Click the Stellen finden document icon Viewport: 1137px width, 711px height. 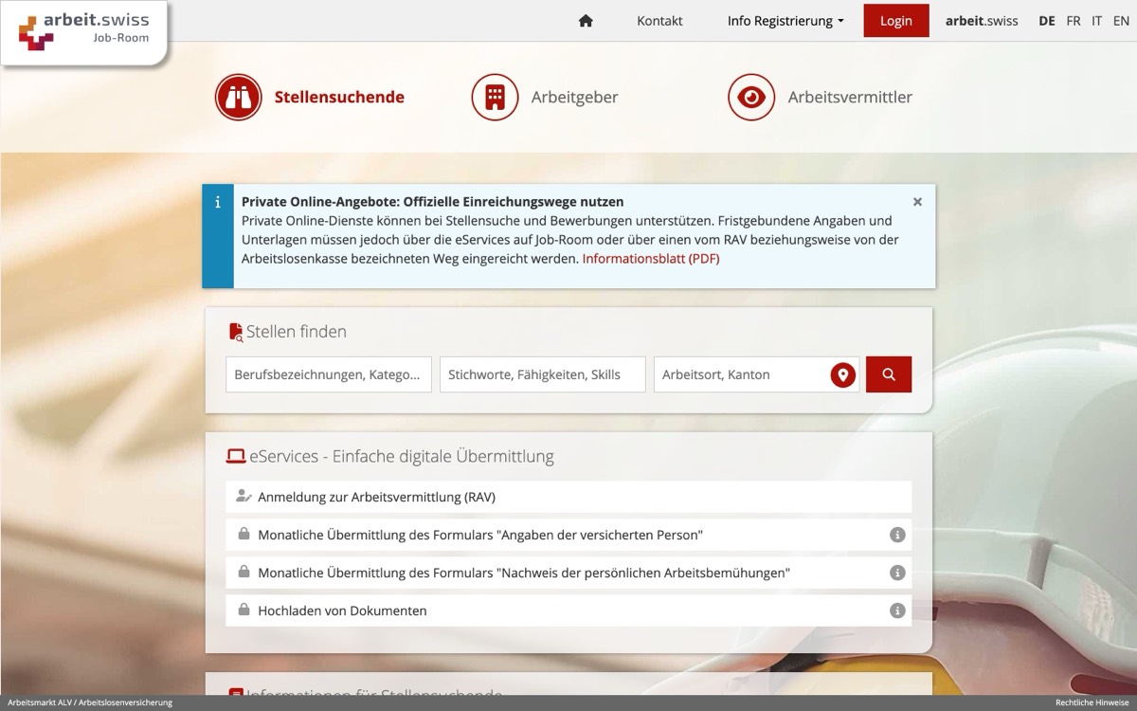click(x=236, y=332)
